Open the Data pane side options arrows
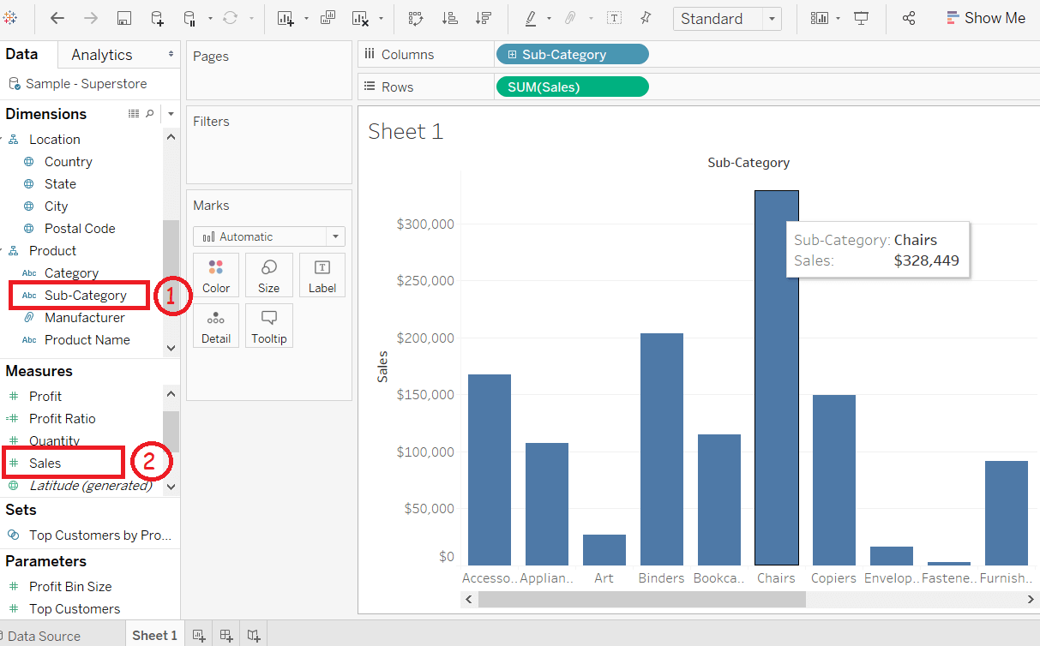The width and height of the screenshot is (1040, 646). pyautogui.click(x=171, y=54)
